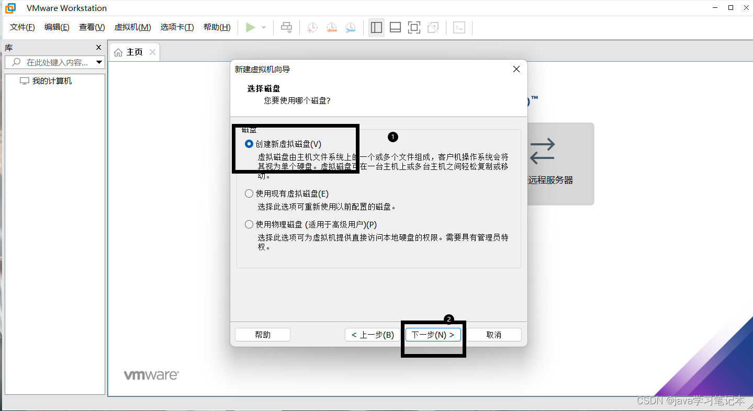Screen dimensions: 753x411
Task: Click the Unity mode toolbar icon
Action: click(x=433, y=28)
